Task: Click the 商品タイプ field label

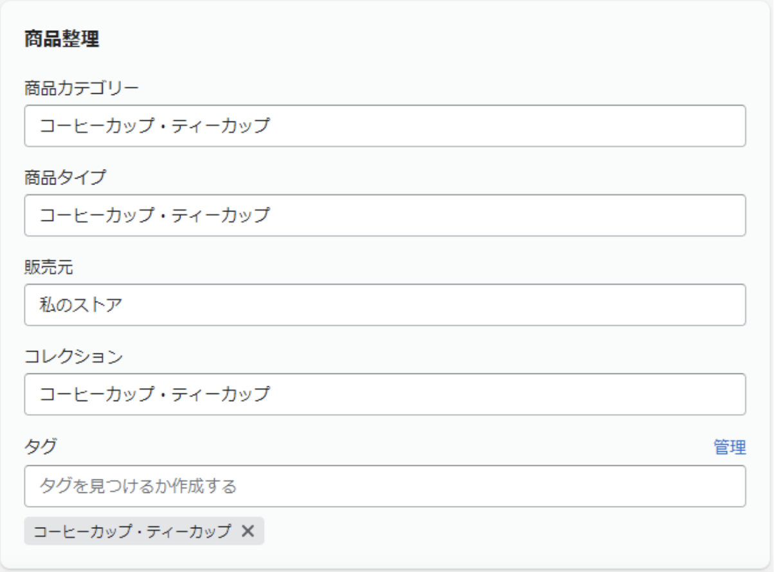Action: click(x=65, y=177)
